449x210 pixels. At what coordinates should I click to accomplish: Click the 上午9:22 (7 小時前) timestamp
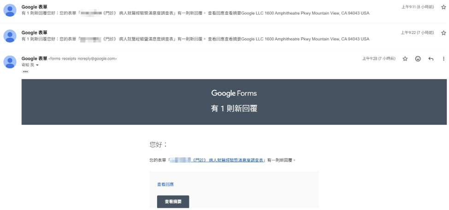point(418,33)
